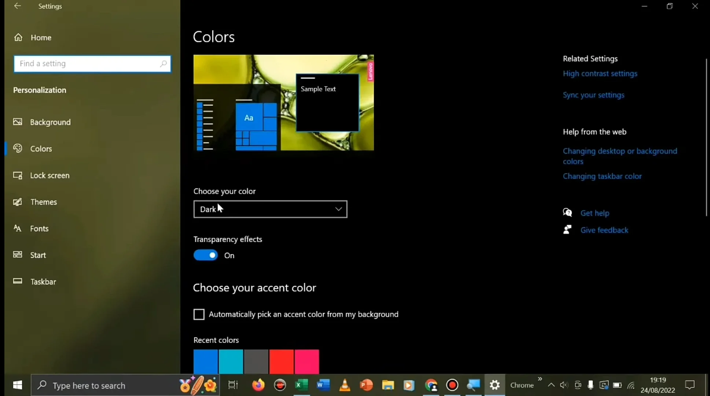
Task: Enable automatic accent color from background
Action: (199, 314)
